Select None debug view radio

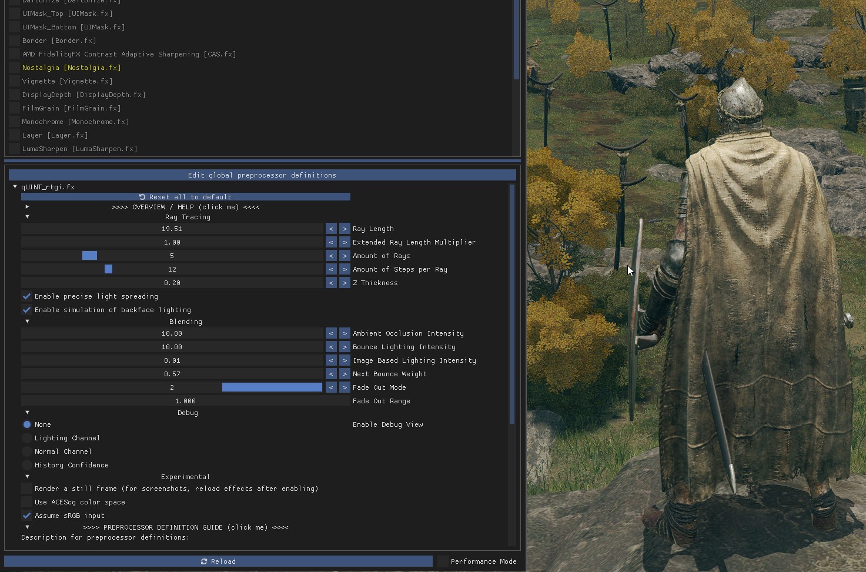[x=26, y=424]
